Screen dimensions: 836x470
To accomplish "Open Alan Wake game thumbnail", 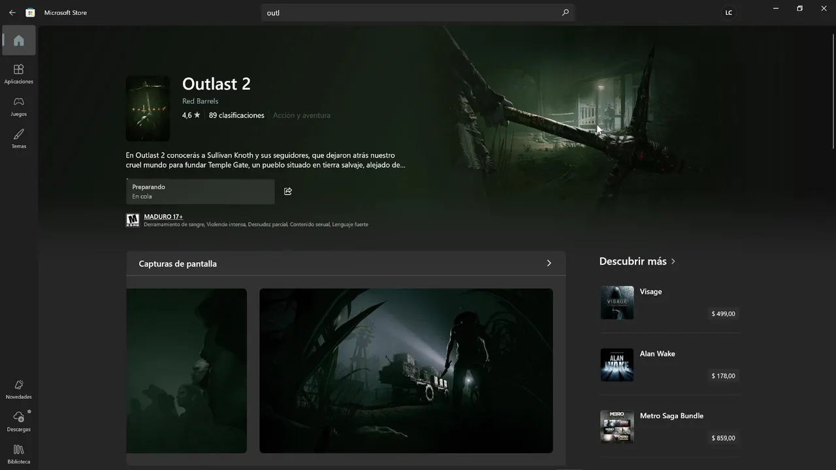I will coord(617,365).
